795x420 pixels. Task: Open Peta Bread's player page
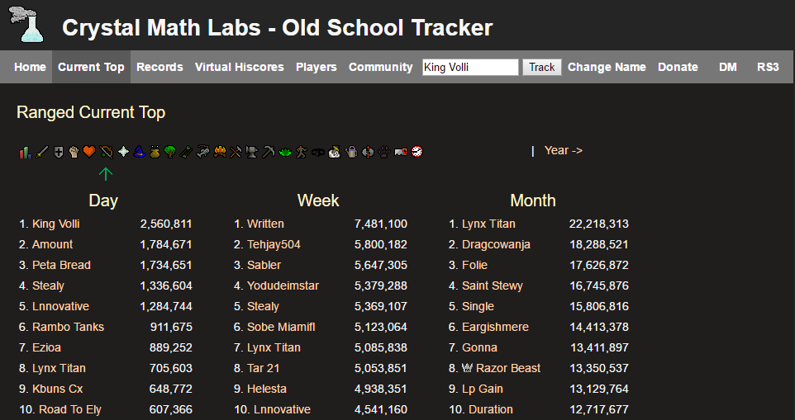[x=61, y=265]
